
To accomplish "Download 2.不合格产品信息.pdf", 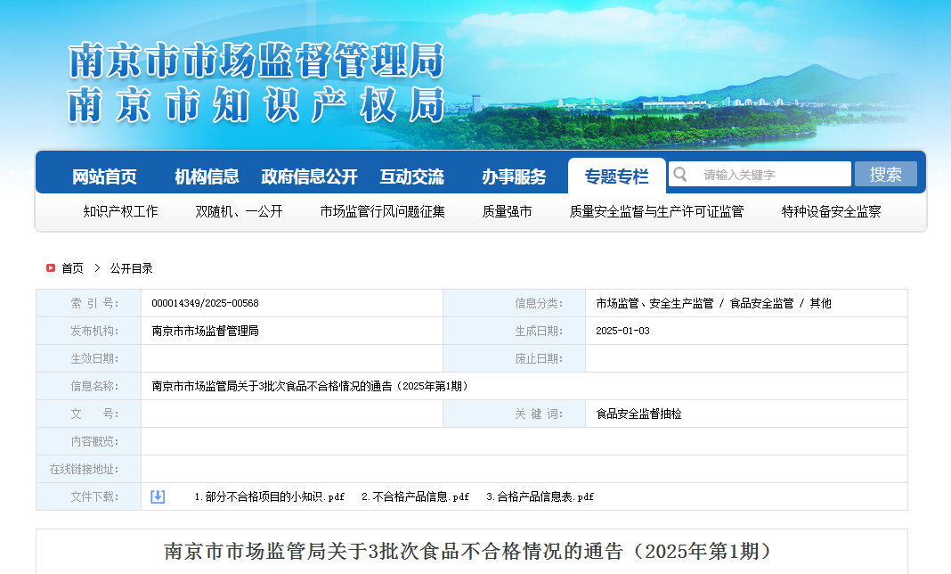I will pos(416,496).
